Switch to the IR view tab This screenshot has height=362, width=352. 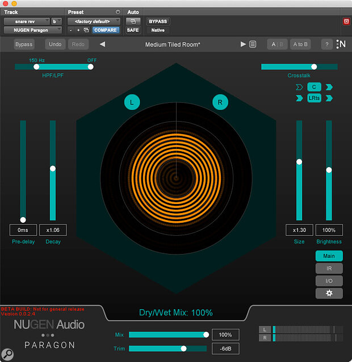[329, 268]
